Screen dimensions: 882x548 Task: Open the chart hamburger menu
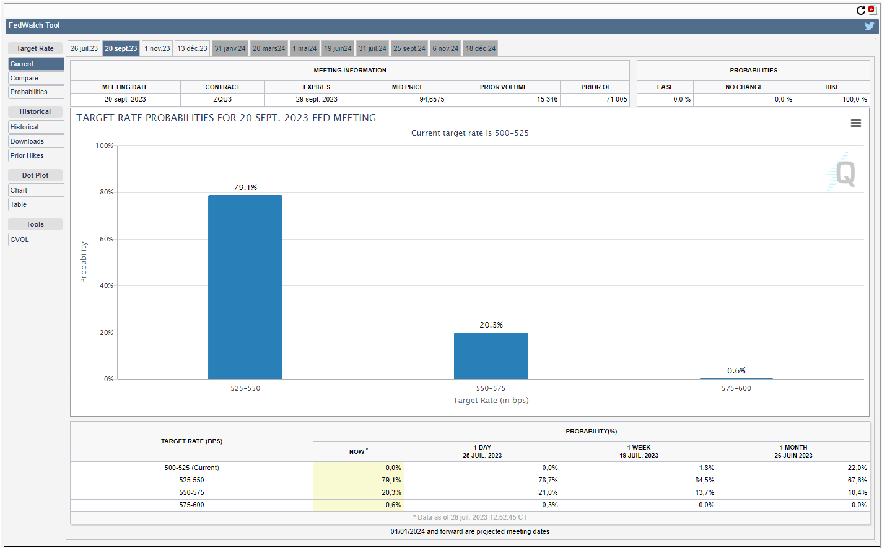(856, 123)
